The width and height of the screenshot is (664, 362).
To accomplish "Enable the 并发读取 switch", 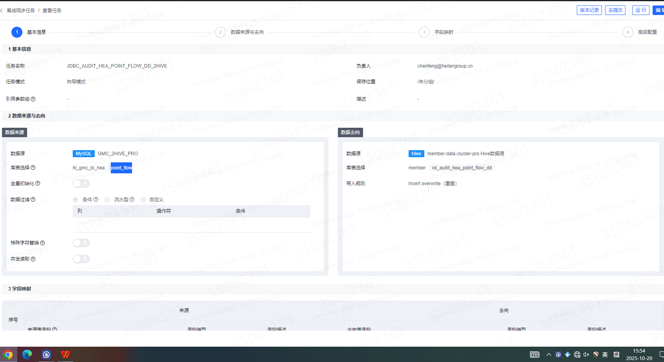I will tap(81, 259).
